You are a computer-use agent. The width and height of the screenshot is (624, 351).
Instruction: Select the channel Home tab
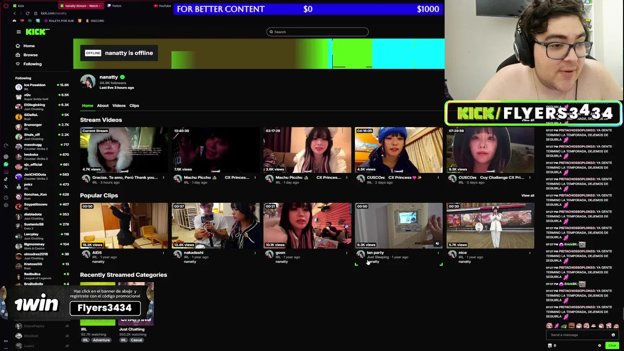pos(88,106)
